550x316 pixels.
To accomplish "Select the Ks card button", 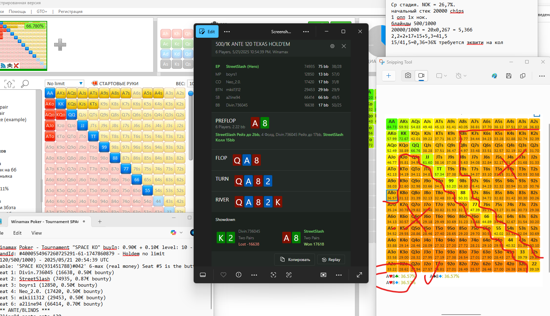I will [x=177, y=64].
